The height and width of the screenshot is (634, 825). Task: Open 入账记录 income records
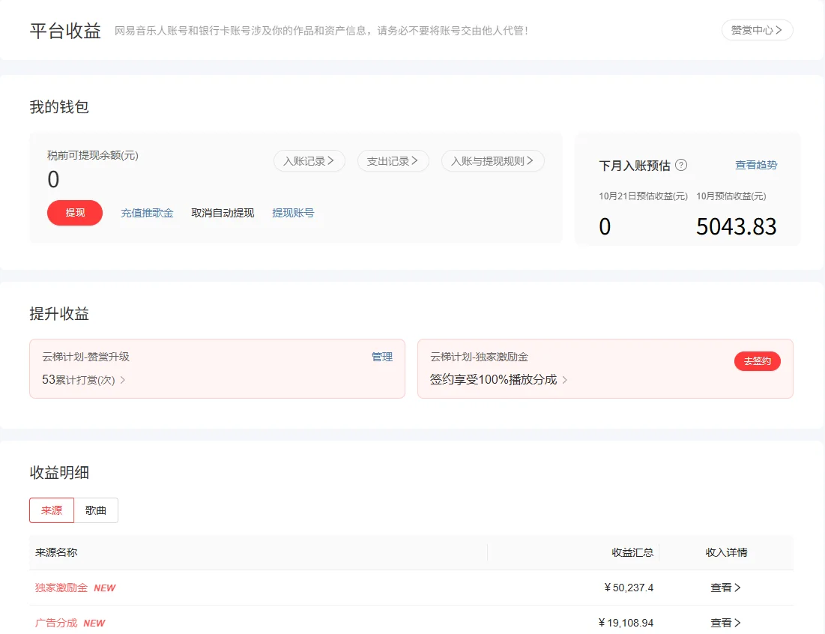pos(309,160)
